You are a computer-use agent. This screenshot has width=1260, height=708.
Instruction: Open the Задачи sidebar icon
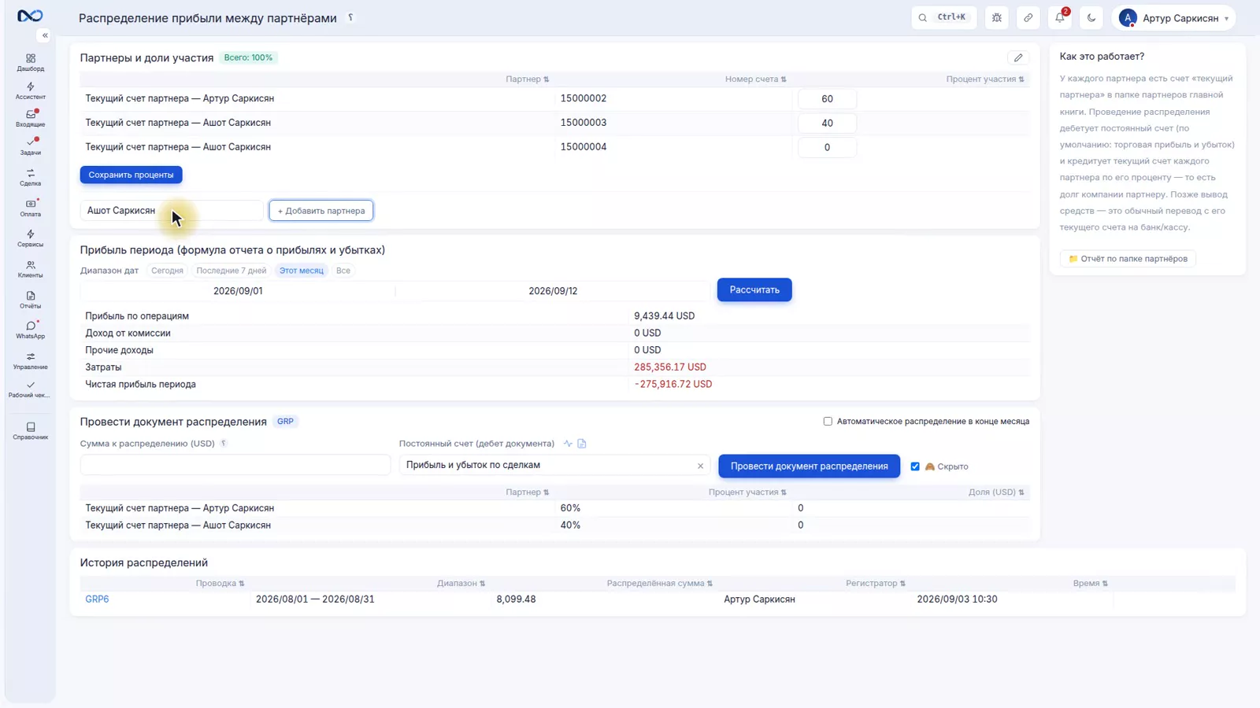[31, 147]
